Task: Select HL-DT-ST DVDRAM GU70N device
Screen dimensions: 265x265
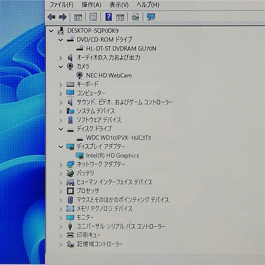Action: pos(121,49)
